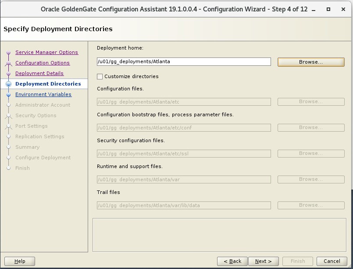The image size is (353, 269).
Task: Click the bootstrap files path field ending in /etc/conf
Action: pyautogui.click(x=184, y=128)
